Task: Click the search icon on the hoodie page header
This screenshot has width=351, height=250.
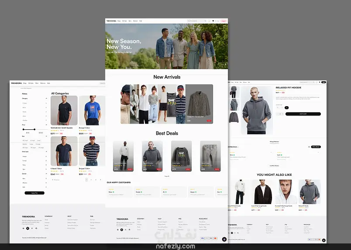Action: coord(313,82)
